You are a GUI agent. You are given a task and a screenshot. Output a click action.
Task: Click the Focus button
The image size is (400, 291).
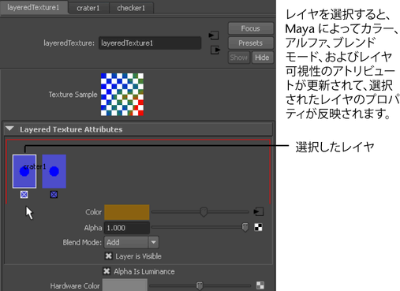point(251,28)
